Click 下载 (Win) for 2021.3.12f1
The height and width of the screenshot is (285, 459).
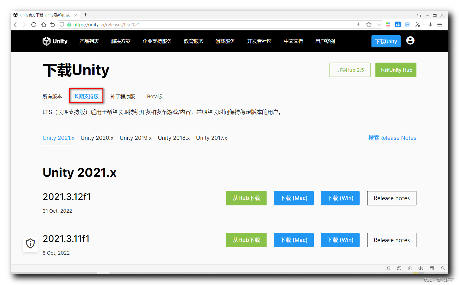(x=340, y=198)
